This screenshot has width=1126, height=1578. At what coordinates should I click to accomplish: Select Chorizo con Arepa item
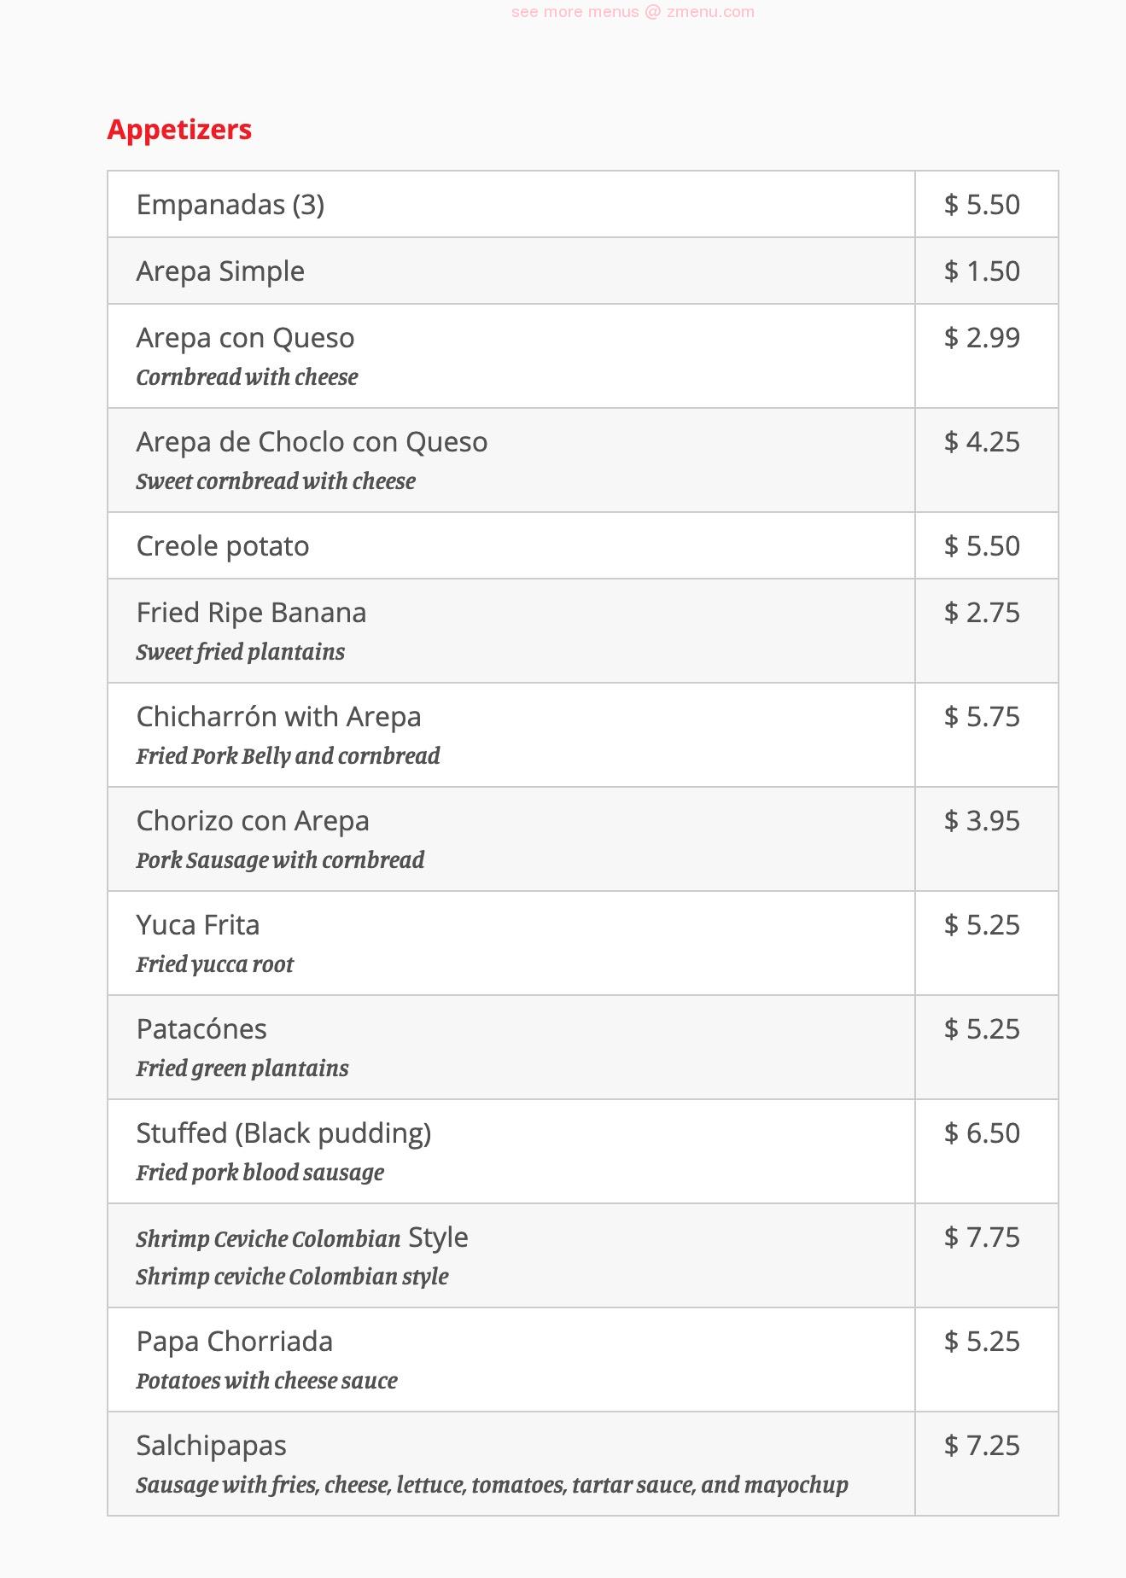coord(253,821)
